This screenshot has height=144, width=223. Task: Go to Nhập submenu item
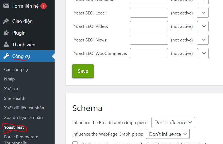(x=9, y=79)
